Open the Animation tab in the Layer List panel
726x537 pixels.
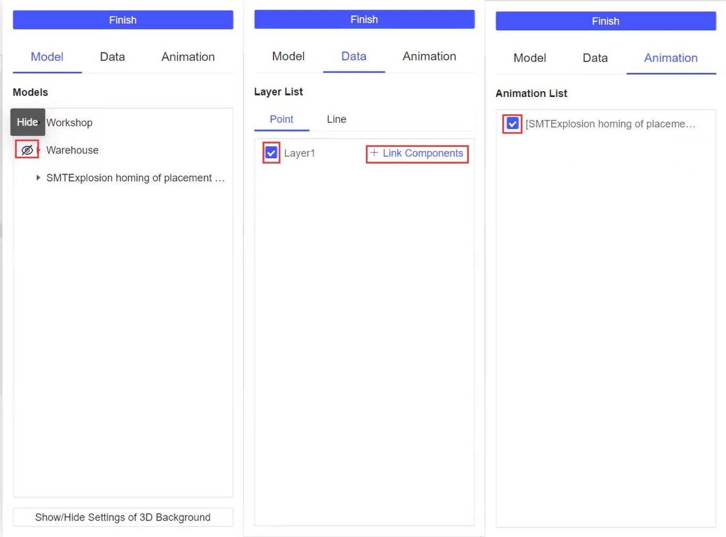tap(429, 56)
